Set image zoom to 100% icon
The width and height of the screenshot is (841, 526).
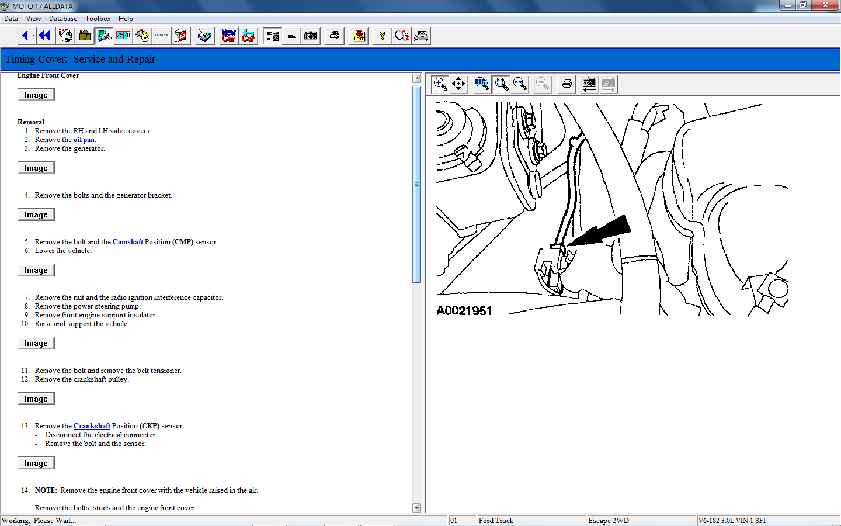click(482, 84)
